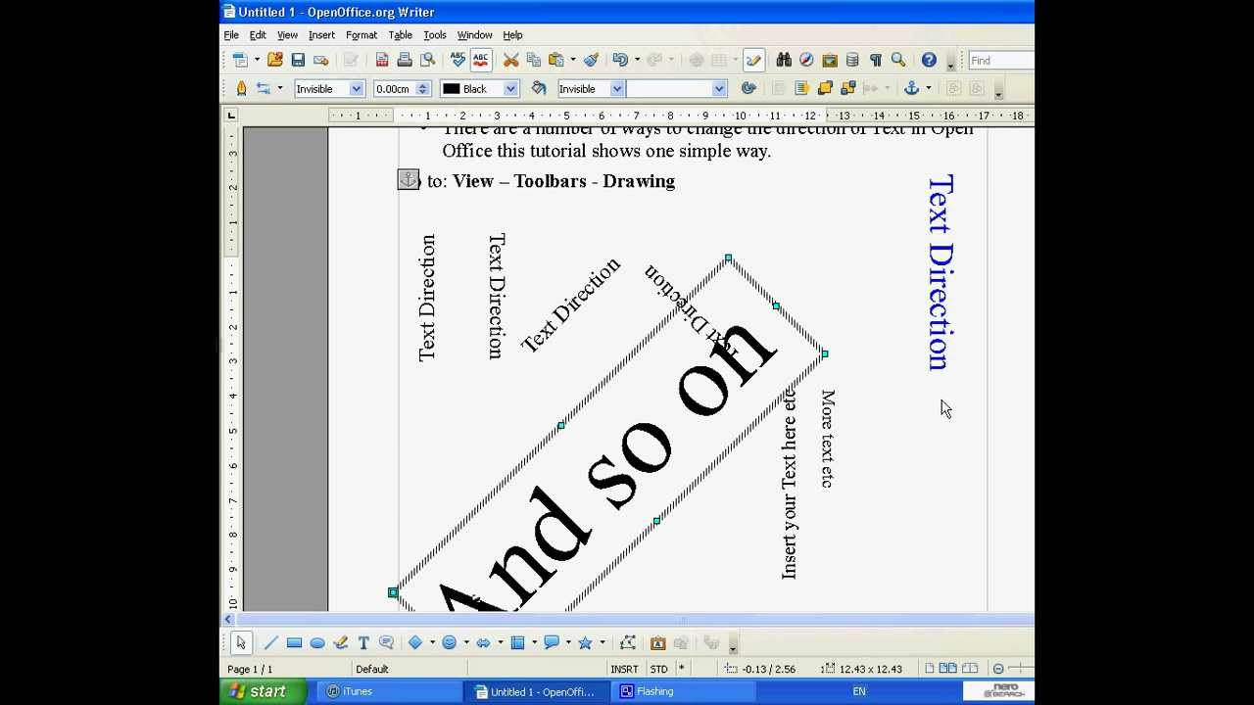Viewport: 1254px width, 705px height.
Task: Click the Copy icon
Action: coord(533,61)
